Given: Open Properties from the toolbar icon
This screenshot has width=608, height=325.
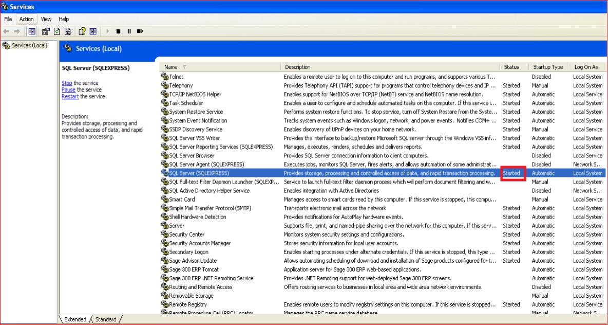Looking at the screenshot, I should pyautogui.click(x=46, y=31).
